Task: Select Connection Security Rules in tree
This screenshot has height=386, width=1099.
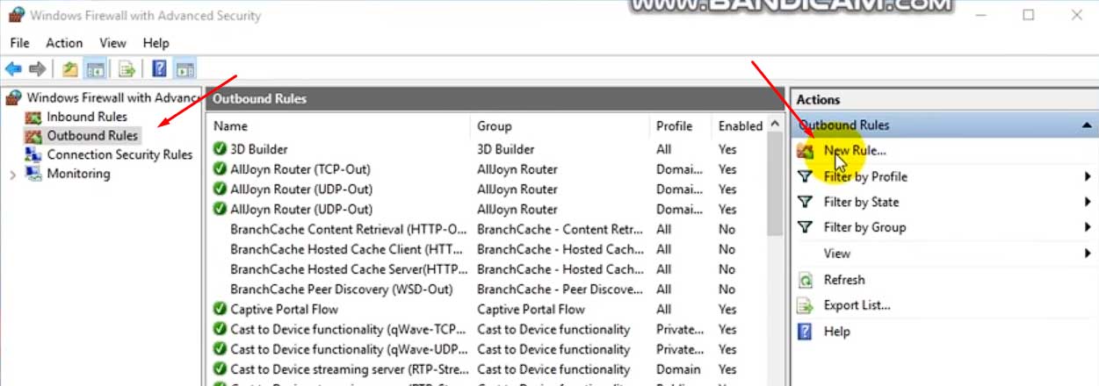Action: tap(119, 154)
